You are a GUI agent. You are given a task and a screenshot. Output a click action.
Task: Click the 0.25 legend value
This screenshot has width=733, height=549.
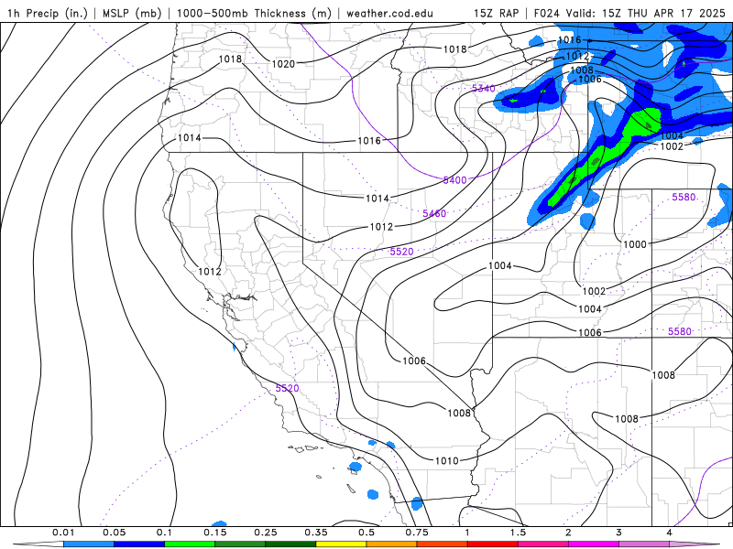(x=266, y=533)
